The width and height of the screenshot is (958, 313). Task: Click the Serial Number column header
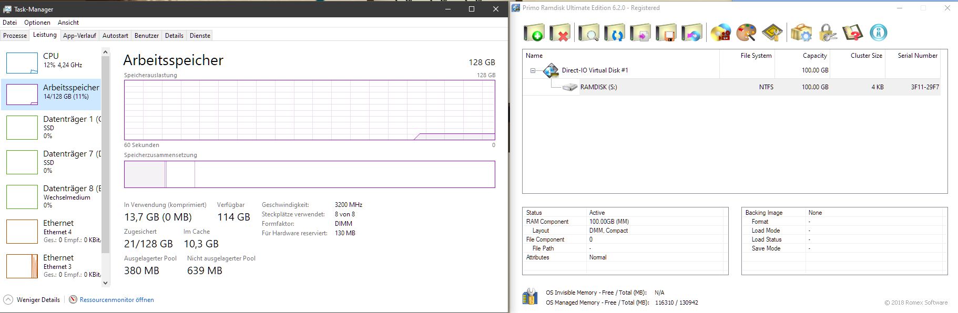913,56
